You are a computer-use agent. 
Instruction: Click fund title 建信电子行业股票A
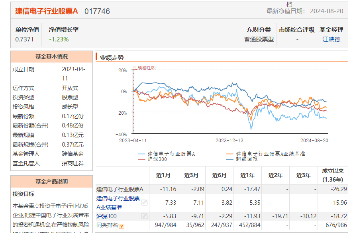47,11
